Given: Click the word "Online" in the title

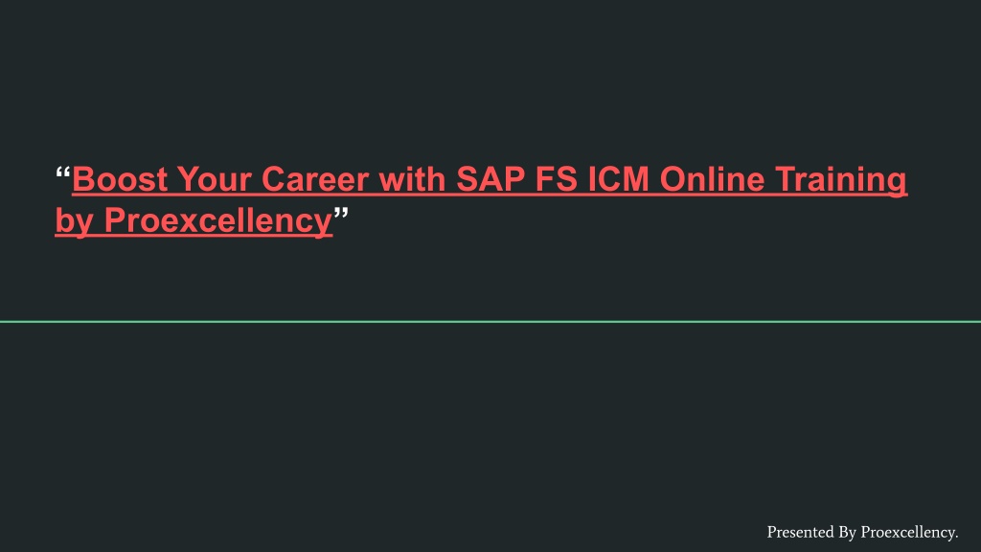Looking at the screenshot, I should (x=712, y=179).
